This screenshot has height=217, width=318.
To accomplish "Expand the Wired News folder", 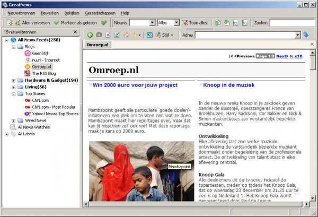I will click(13, 121).
